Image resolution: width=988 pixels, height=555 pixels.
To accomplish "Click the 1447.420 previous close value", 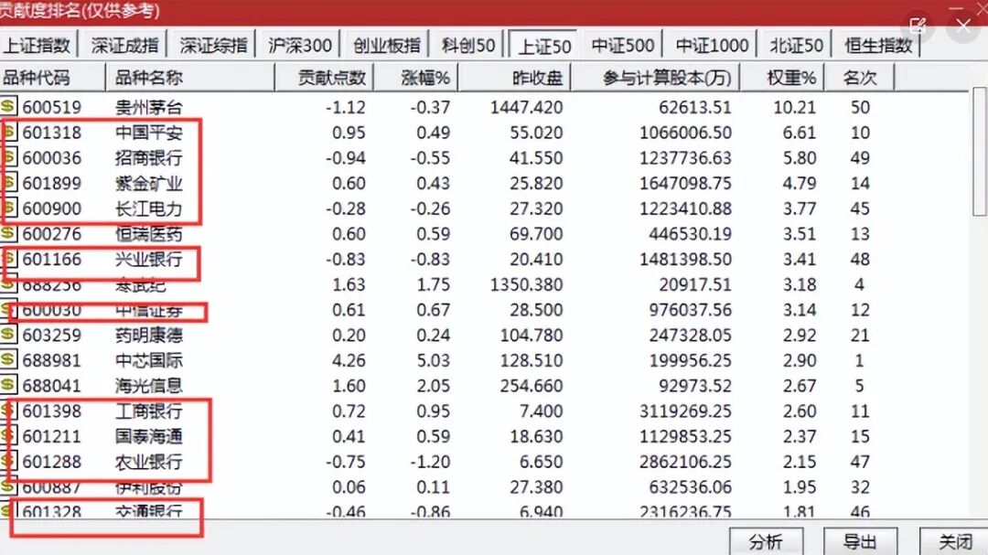I will [526, 107].
